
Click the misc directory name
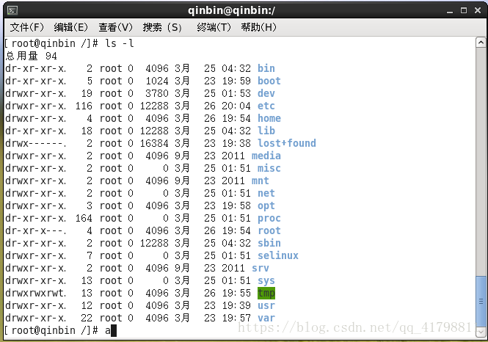point(269,168)
